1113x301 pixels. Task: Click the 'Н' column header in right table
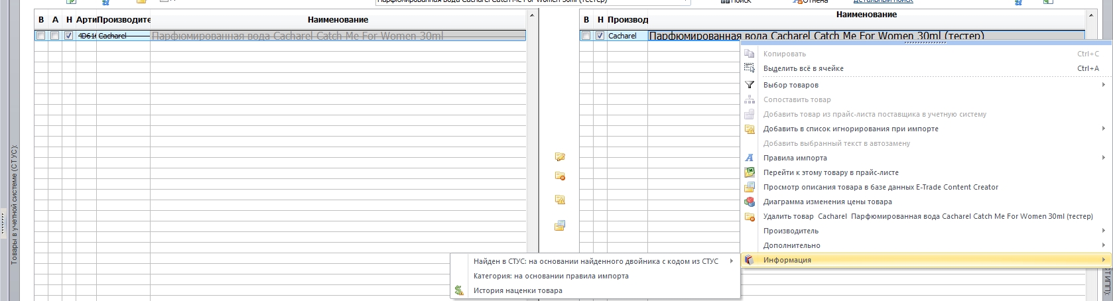(600, 20)
